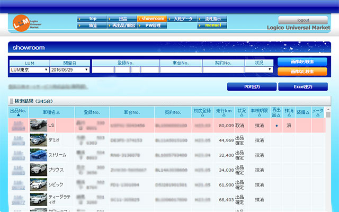Sort by 出品No. column header
This screenshot has width=339, height=212.
tap(18, 112)
